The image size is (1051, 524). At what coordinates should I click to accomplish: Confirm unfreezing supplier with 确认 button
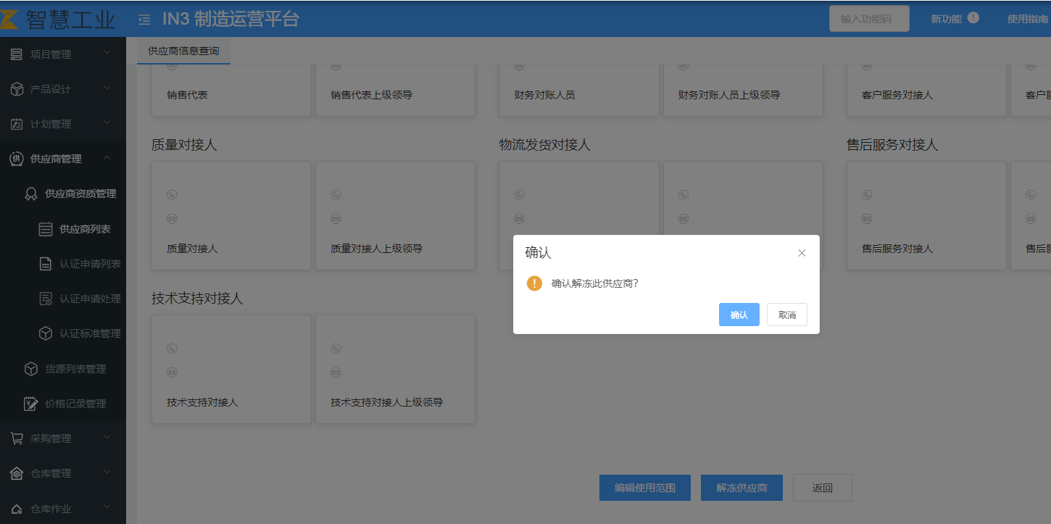739,314
